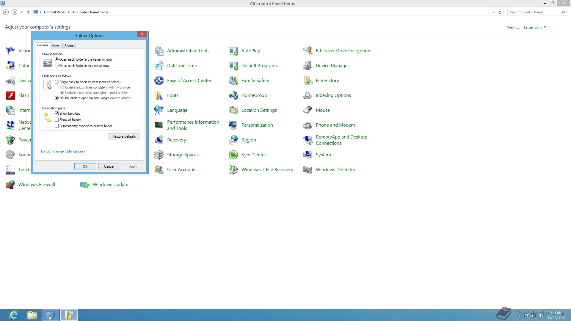
Task: Open the Recovery icon
Action: click(159, 140)
